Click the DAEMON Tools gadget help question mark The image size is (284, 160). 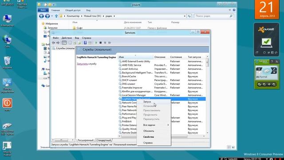(x=272, y=62)
